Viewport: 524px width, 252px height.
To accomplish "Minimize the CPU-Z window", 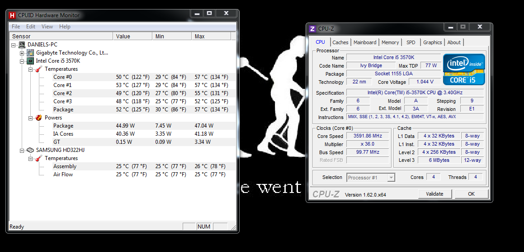I will pos(450,27).
